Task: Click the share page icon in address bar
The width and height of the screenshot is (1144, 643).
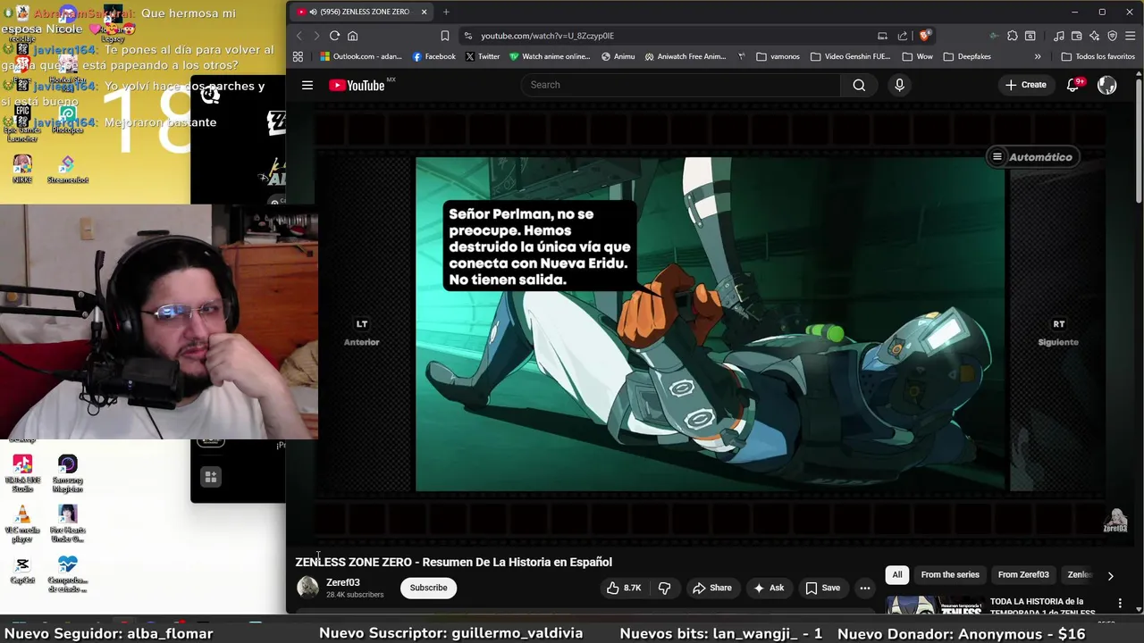Action: point(902,36)
